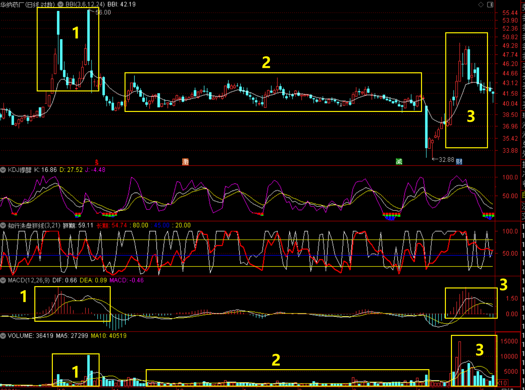The width and height of the screenshot is (525, 390).
Task: Click the BBI: 42.19 value readout
Action: click(121, 4)
